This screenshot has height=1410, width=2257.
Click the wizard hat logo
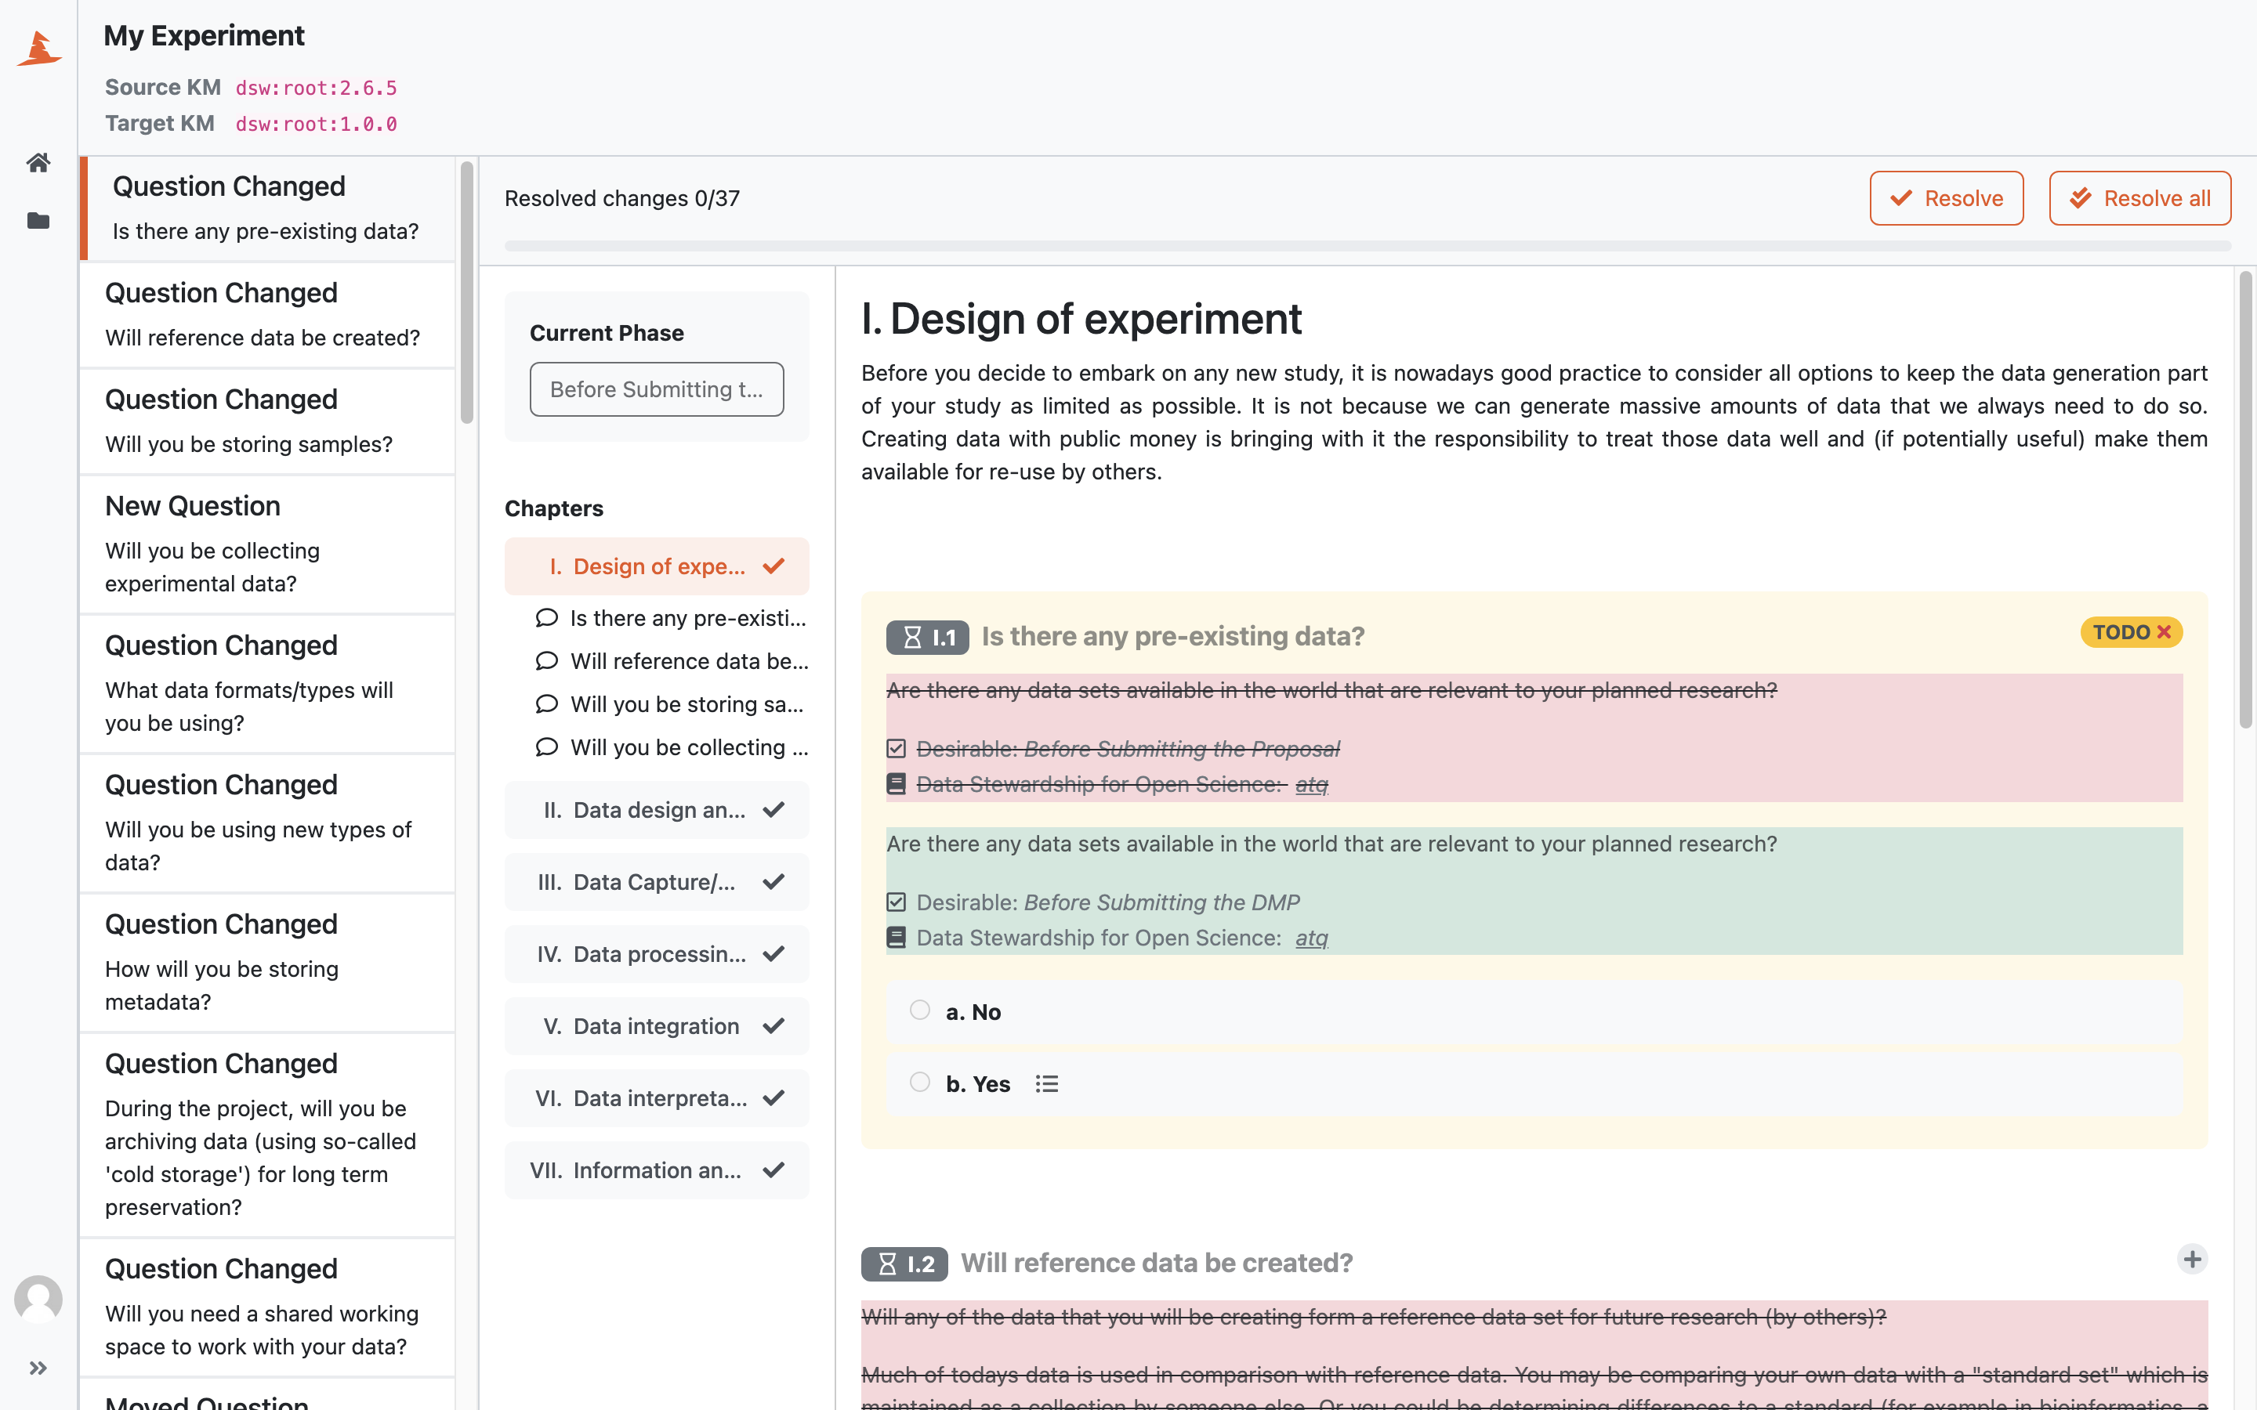point(38,49)
